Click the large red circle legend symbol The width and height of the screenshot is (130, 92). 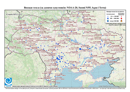(121, 18)
